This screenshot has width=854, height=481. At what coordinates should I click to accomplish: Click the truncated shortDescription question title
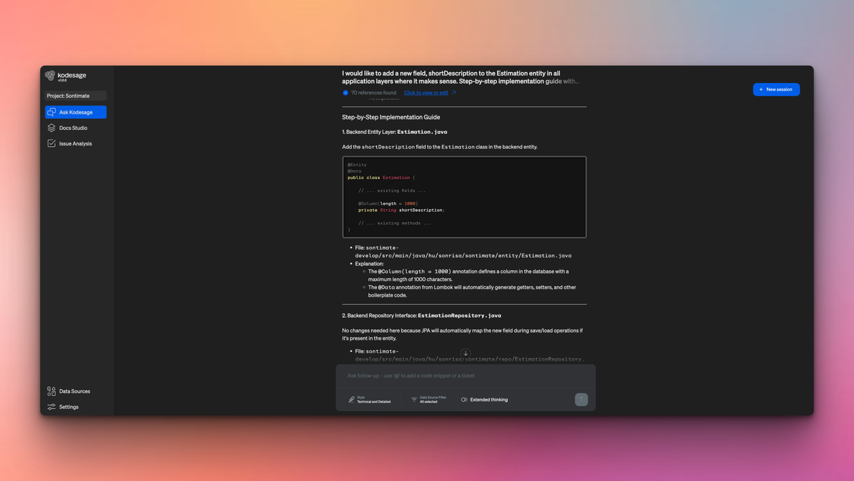tap(460, 77)
